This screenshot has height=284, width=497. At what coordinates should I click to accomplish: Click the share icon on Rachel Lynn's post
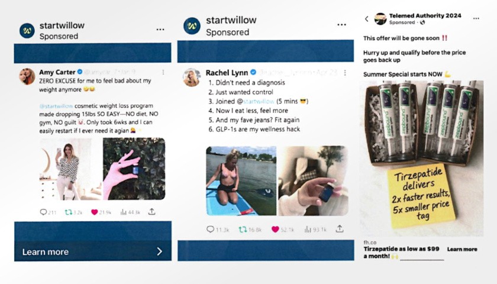tap(340, 228)
